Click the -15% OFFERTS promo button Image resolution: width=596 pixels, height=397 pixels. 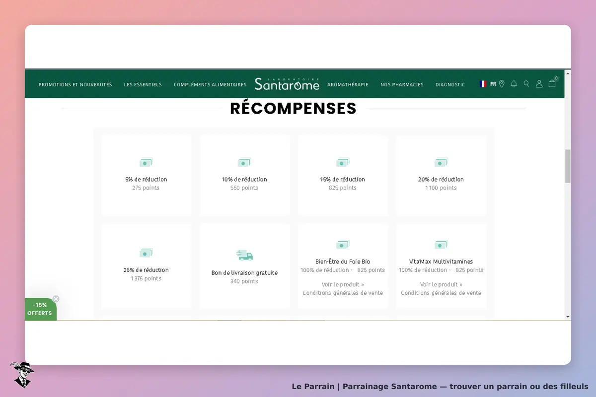(40, 309)
